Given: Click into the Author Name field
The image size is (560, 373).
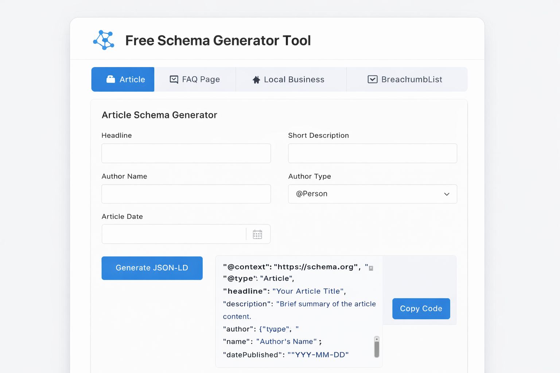Looking at the screenshot, I should tap(186, 194).
